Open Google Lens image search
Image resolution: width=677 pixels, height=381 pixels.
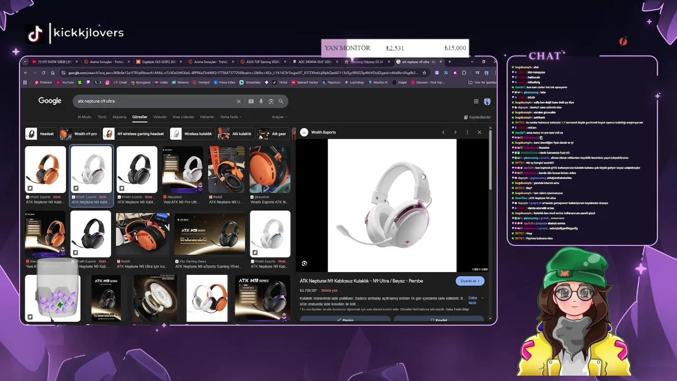tap(271, 101)
